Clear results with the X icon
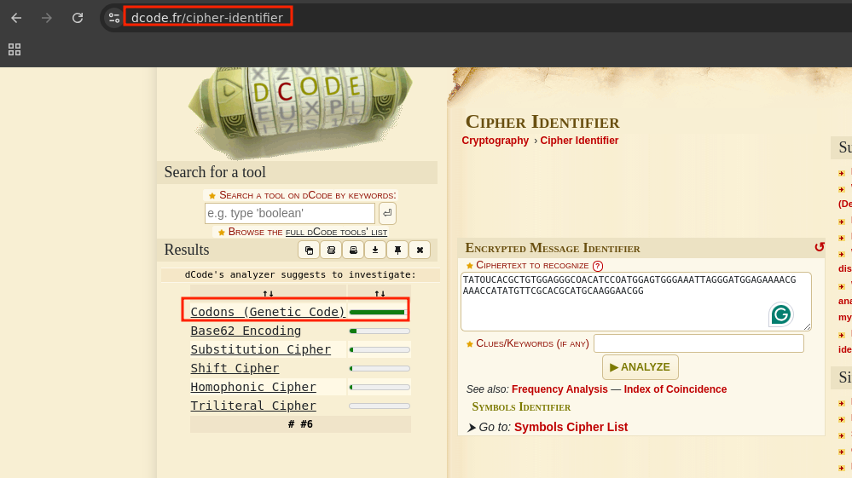Viewport: 852px width, 478px height. [420, 251]
